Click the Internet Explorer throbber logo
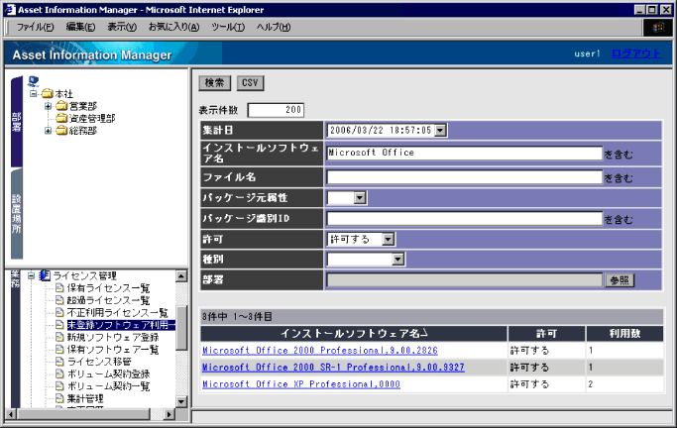The width and height of the screenshot is (677, 428). [x=657, y=28]
